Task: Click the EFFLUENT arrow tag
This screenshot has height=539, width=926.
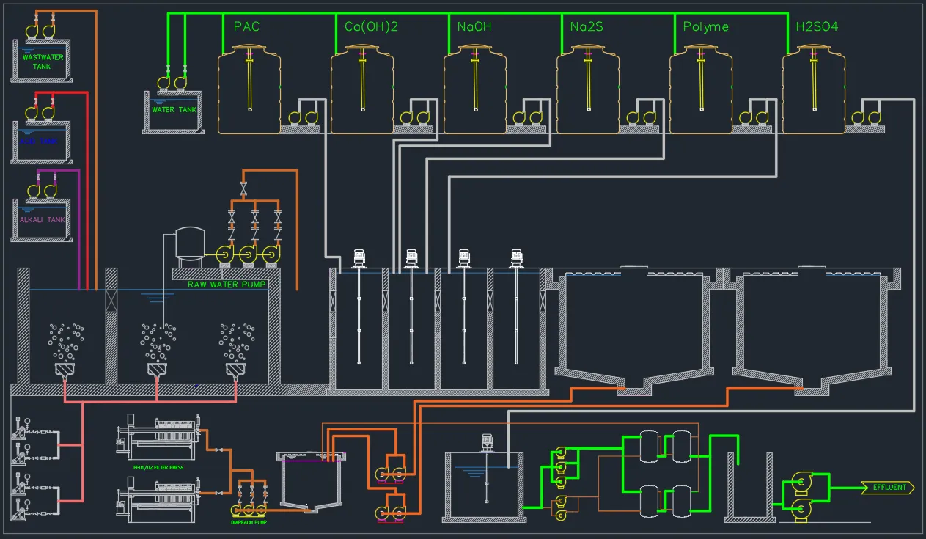Action: coord(889,487)
